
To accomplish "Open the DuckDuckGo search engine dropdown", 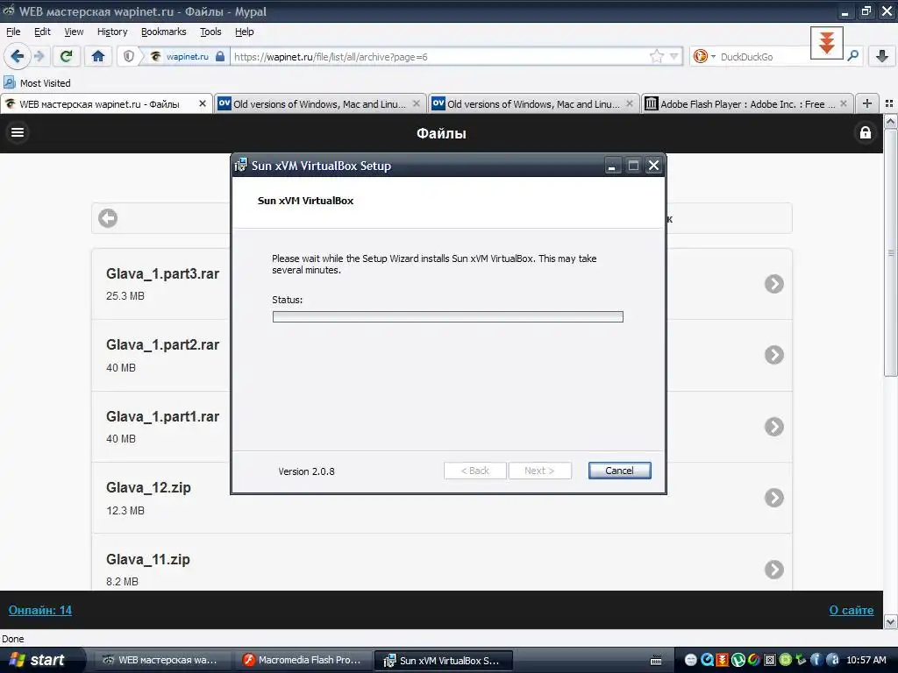I will click(x=704, y=56).
